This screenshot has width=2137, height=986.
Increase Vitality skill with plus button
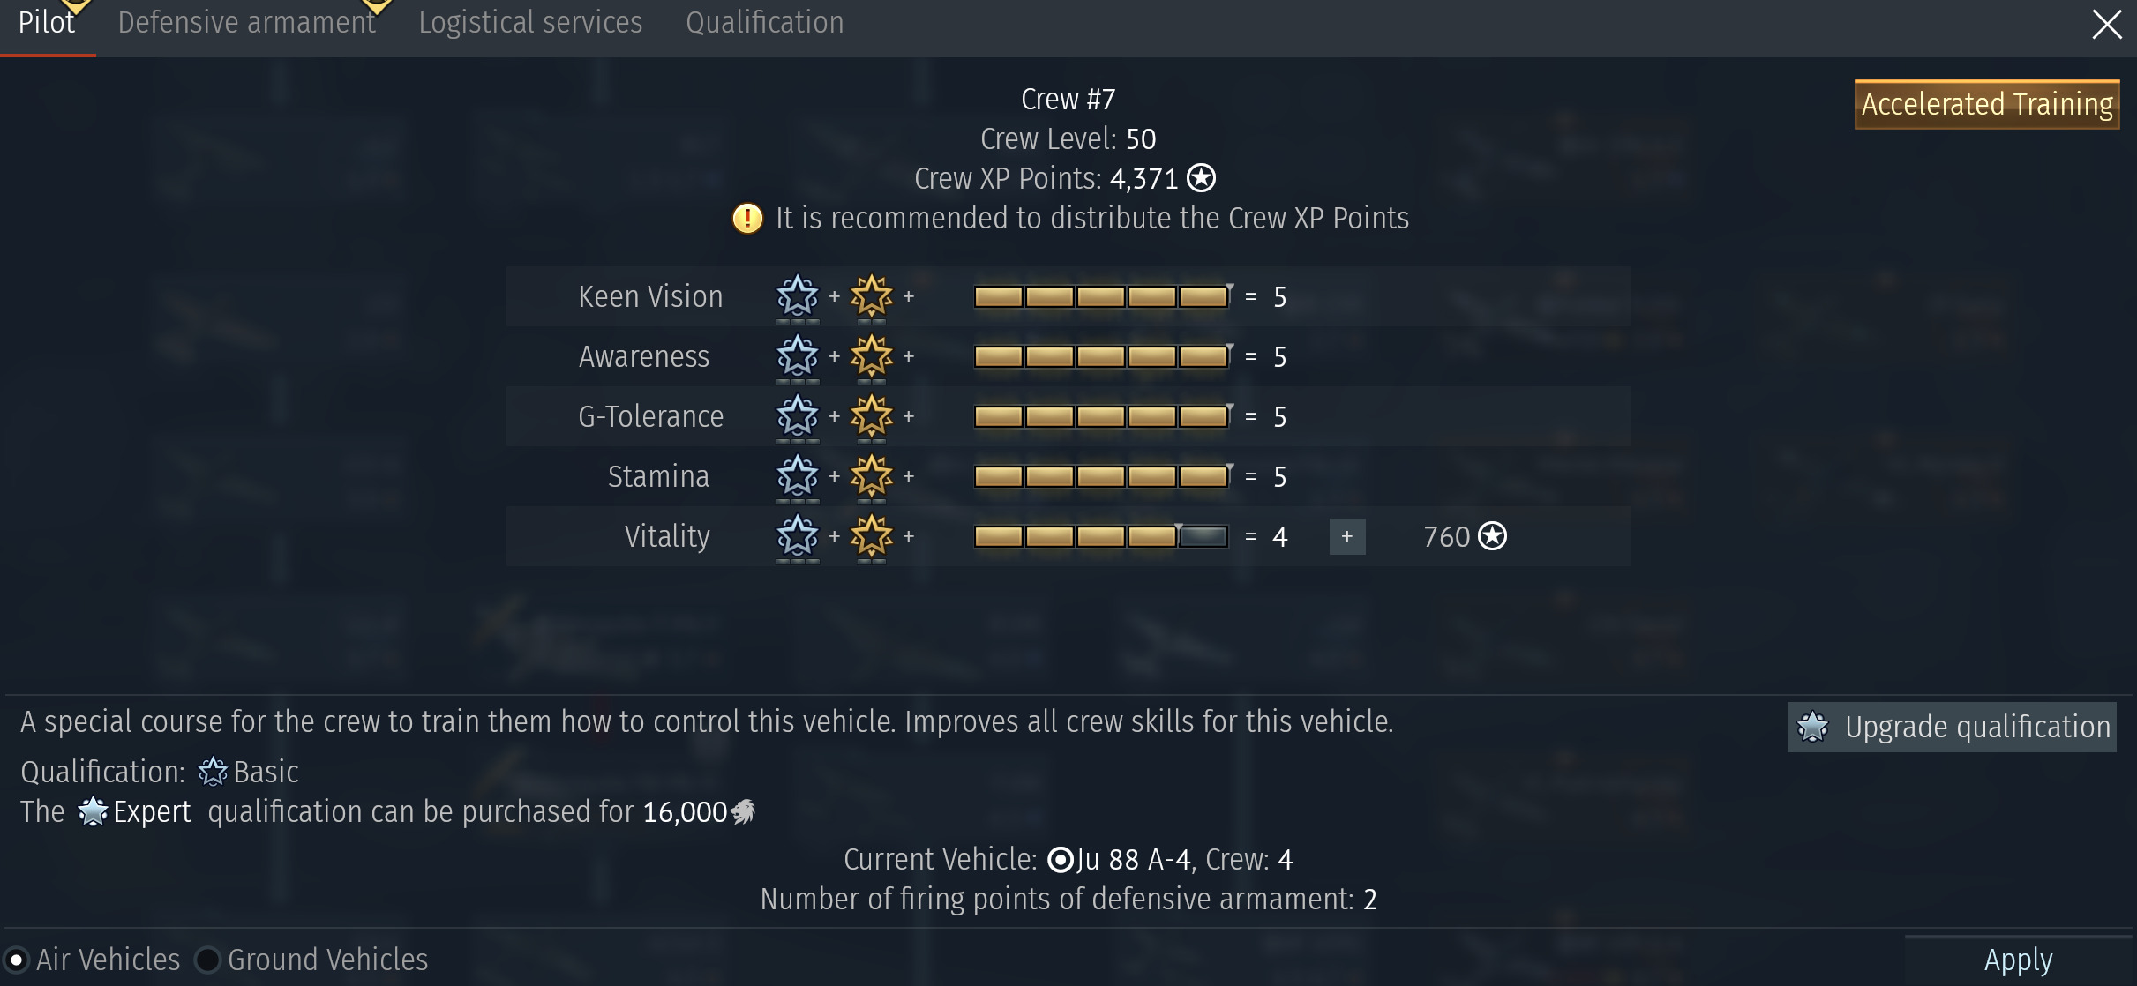1346,536
